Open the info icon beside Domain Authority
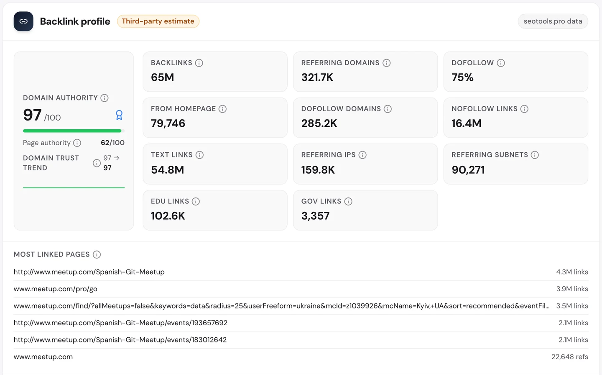The height and width of the screenshot is (375, 602). pos(105,98)
